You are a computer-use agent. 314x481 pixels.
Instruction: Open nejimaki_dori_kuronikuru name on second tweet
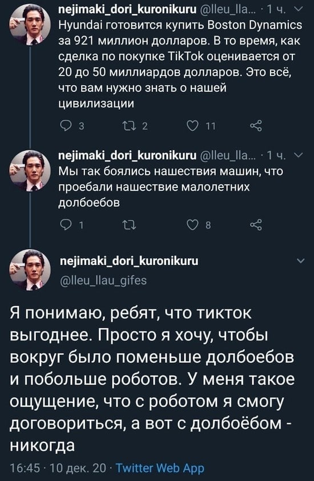(127, 155)
